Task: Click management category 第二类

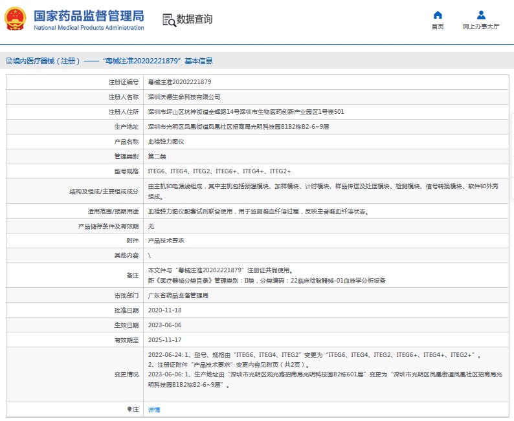Action: pos(157,156)
